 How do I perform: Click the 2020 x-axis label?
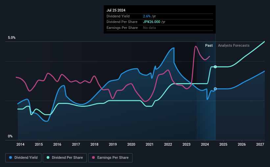[131, 144]
